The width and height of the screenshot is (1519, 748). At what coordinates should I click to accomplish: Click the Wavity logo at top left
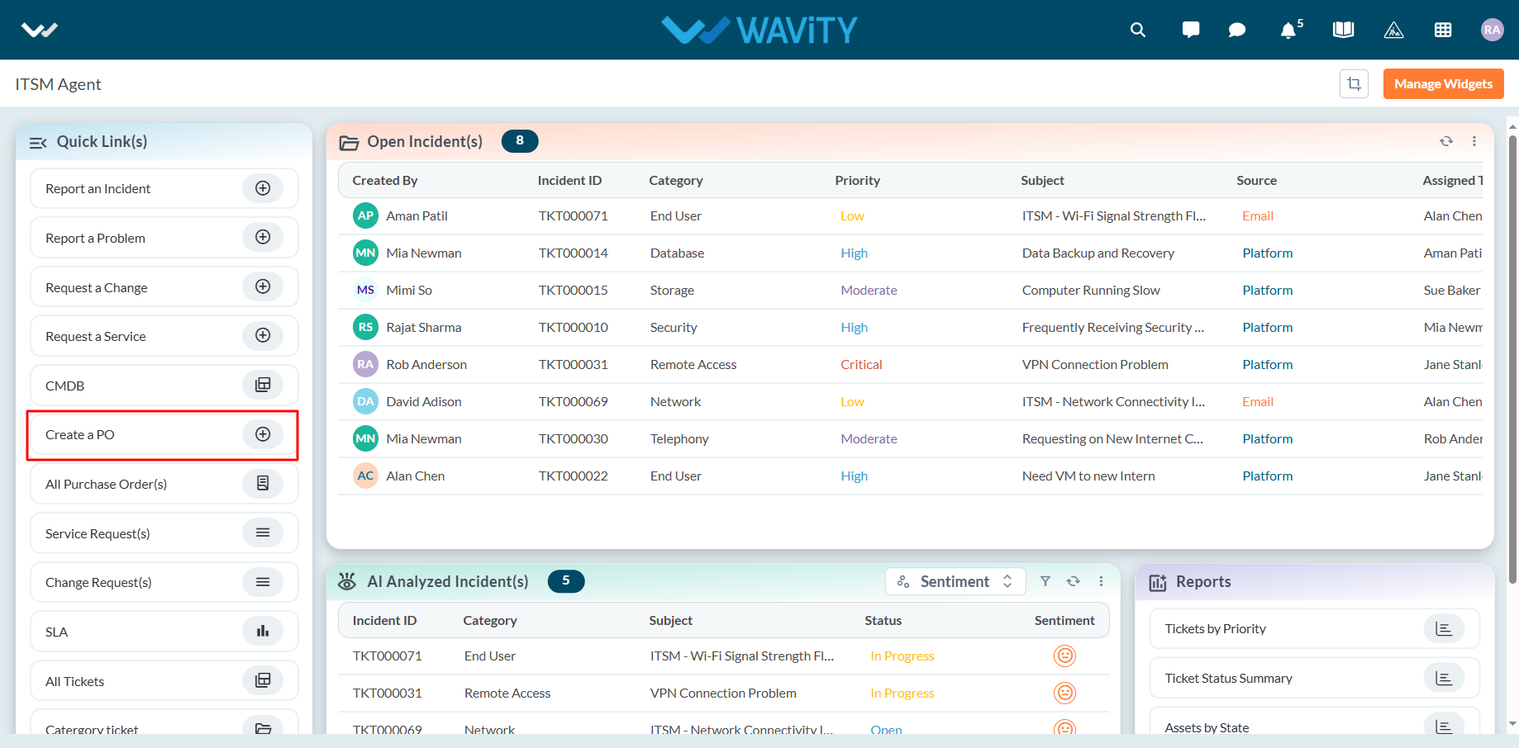[x=40, y=31]
